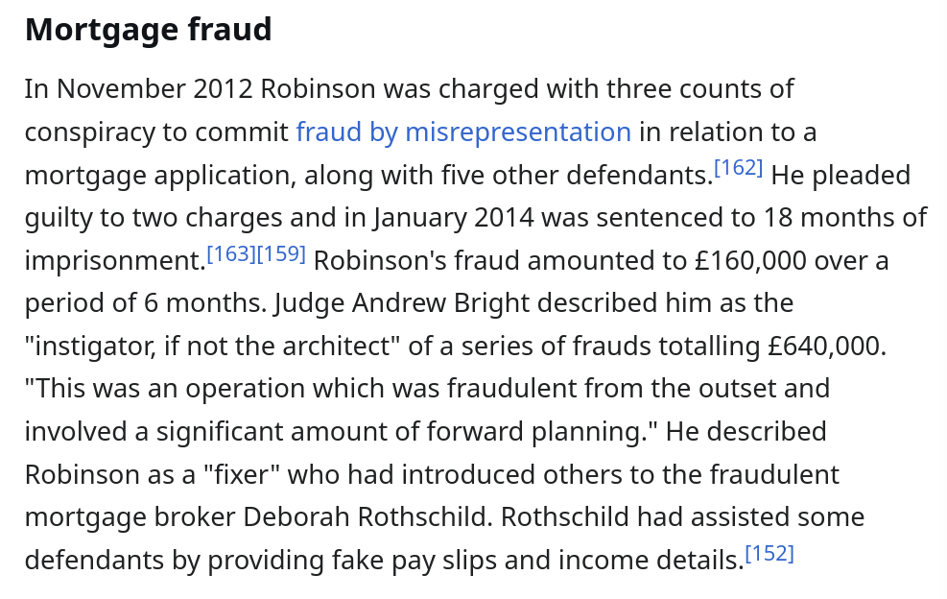
Task: Click the name 'Deborah Rothschild' in text
Action: pos(367,517)
